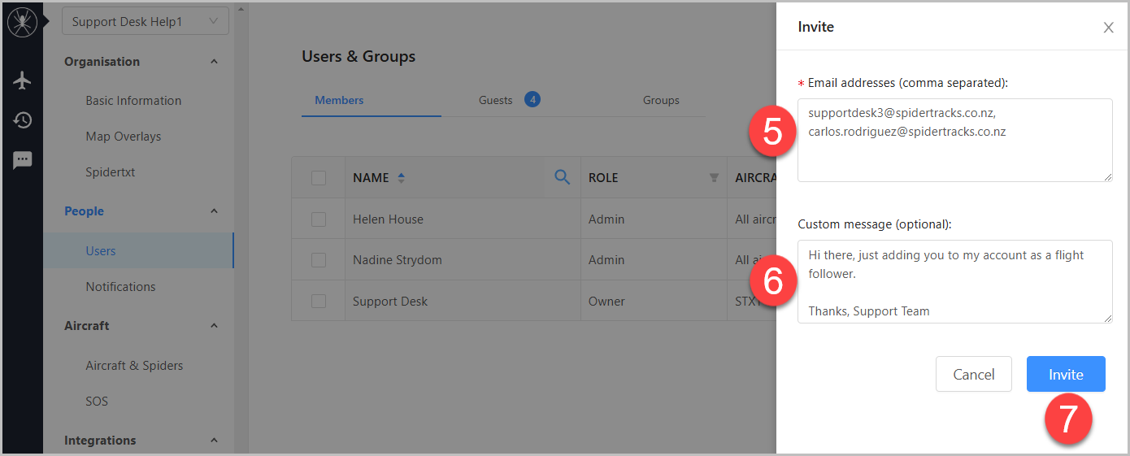Toggle the select-all checkbox in table header
The height and width of the screenshot is (456, 1130).
319,178
